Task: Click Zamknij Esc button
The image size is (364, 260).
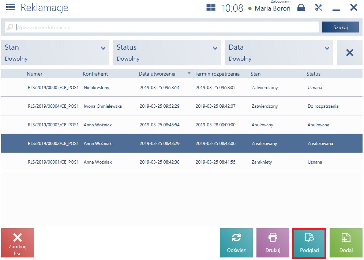Action: [18, 243]
